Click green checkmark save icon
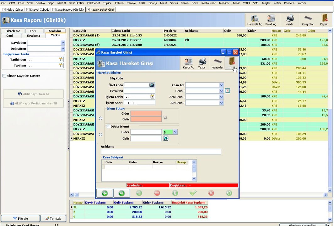334x226 pixels. 193,193
